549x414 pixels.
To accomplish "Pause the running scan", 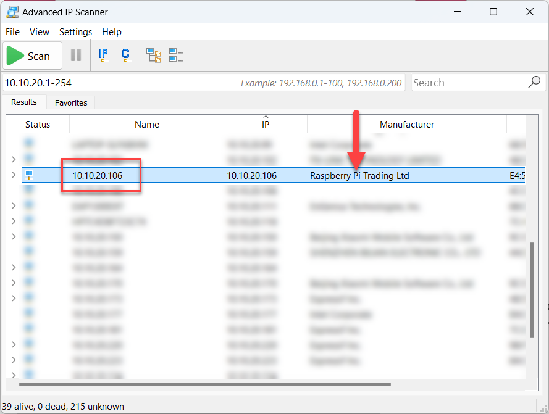I will [x=76, y=56].
